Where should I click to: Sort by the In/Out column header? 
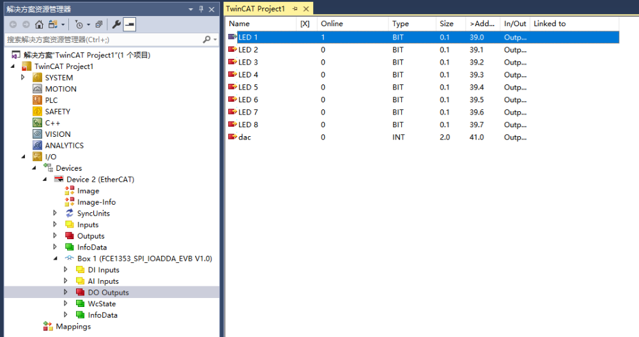point(515,24)
